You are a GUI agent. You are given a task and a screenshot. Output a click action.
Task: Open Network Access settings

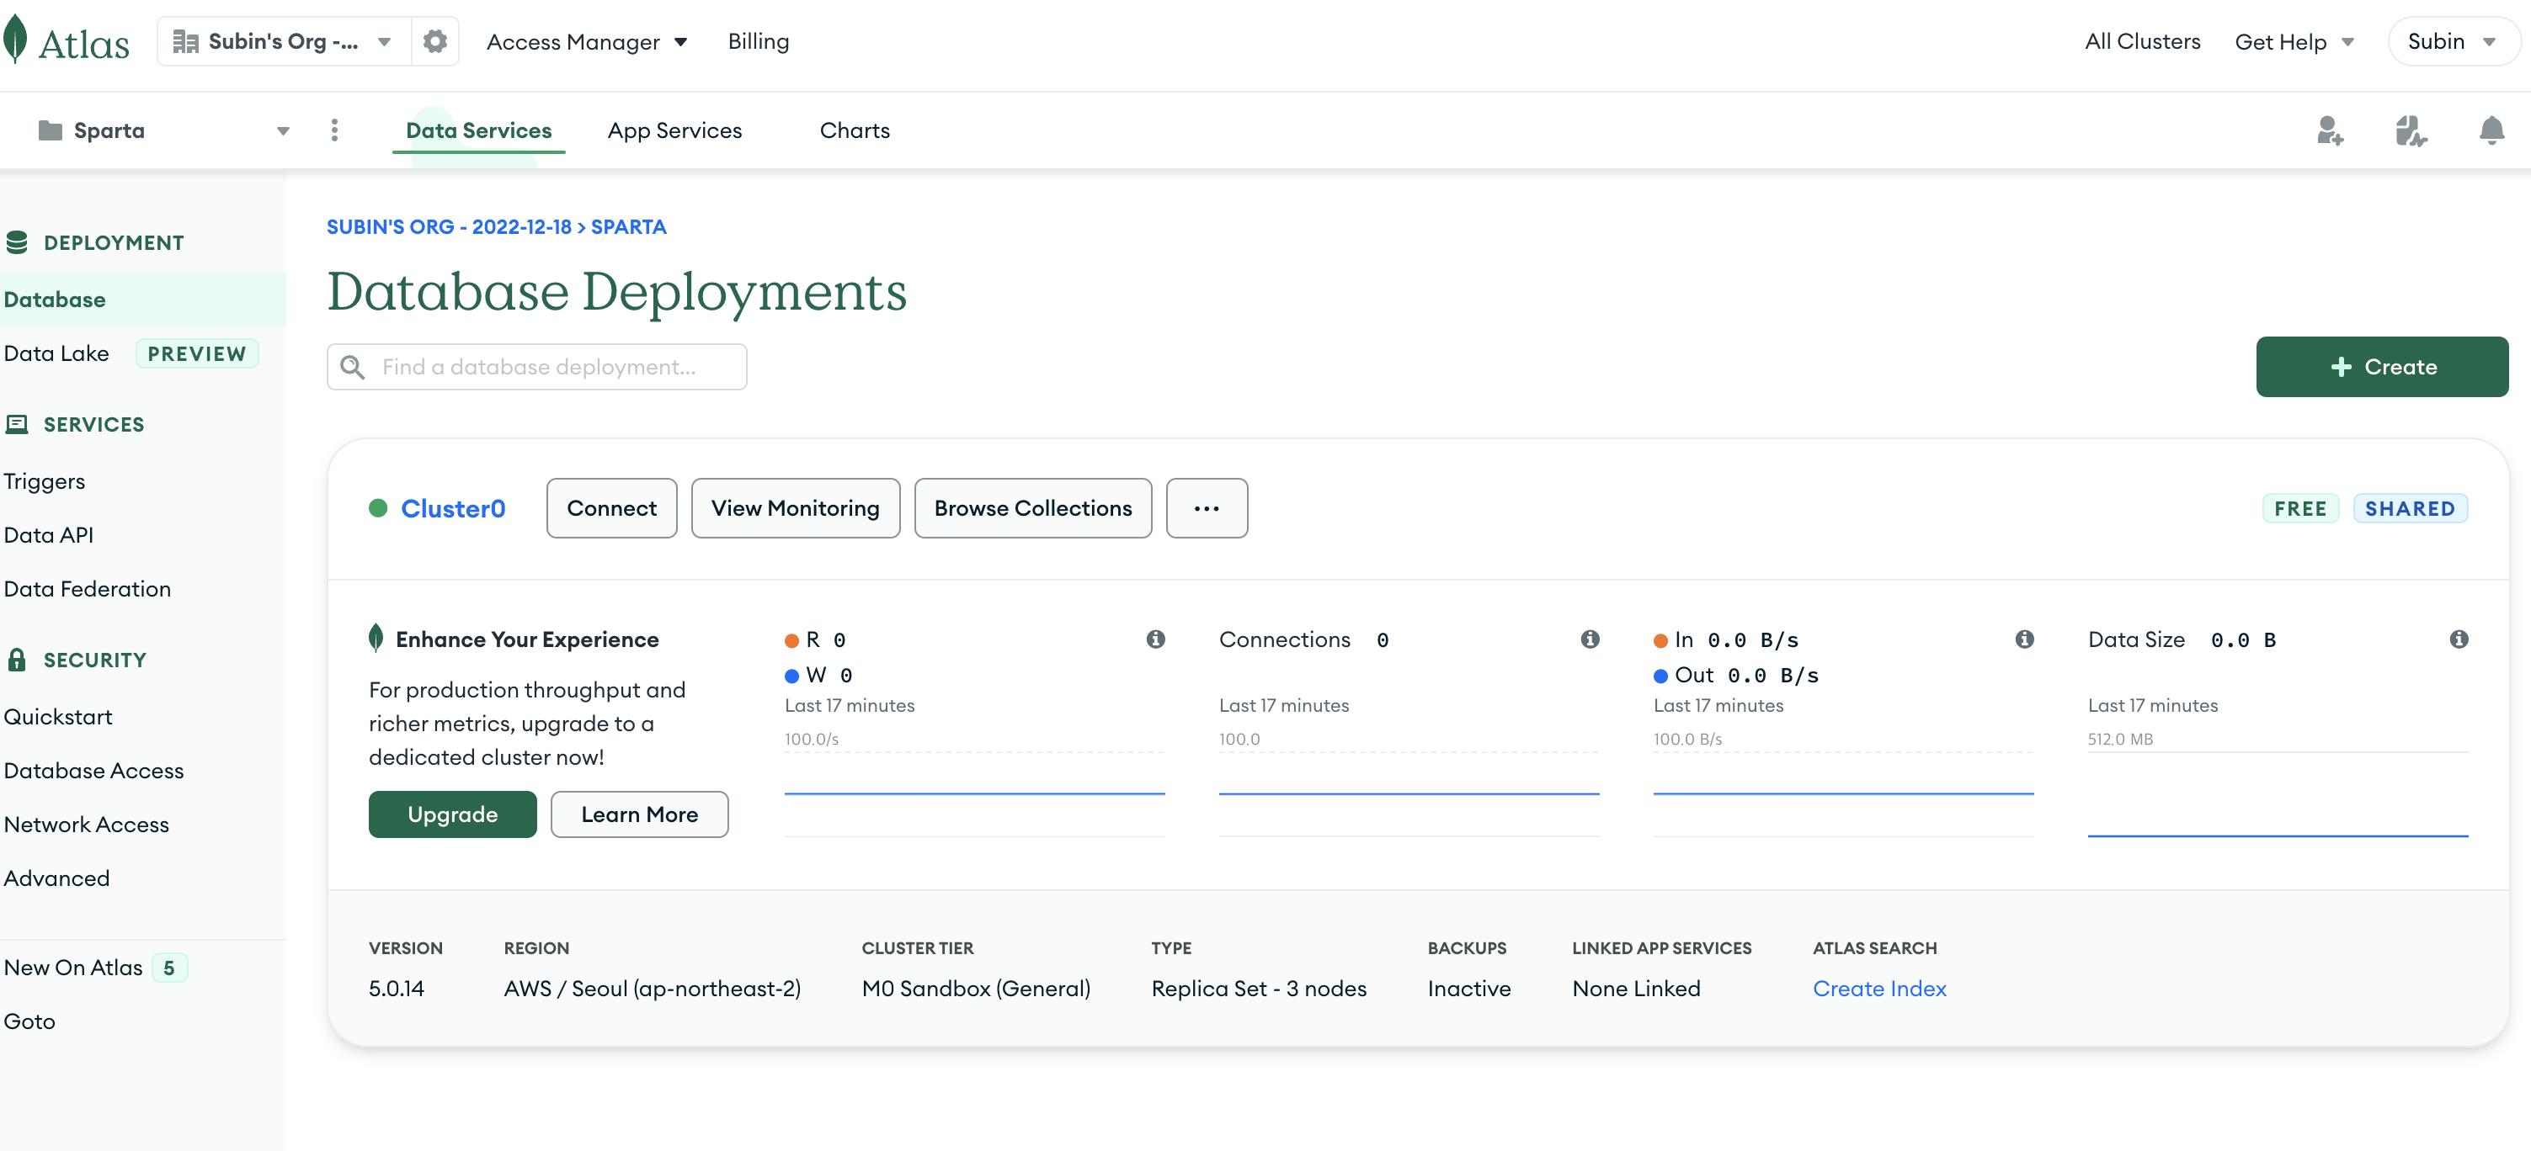[87, 825]
